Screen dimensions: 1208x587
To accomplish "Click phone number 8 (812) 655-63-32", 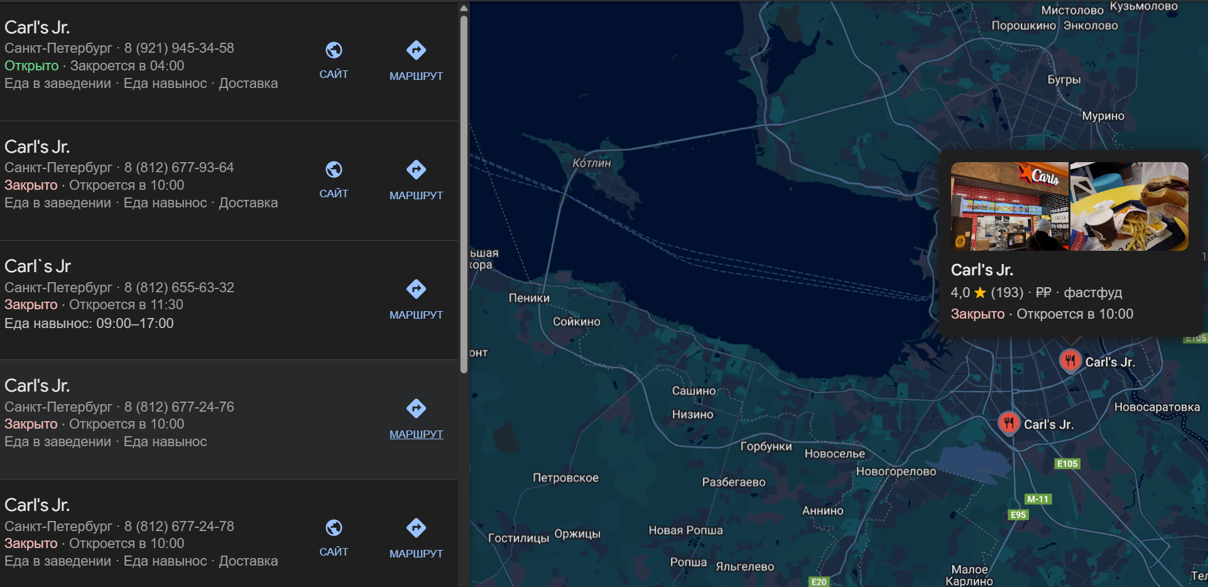I will pos(179,288).
